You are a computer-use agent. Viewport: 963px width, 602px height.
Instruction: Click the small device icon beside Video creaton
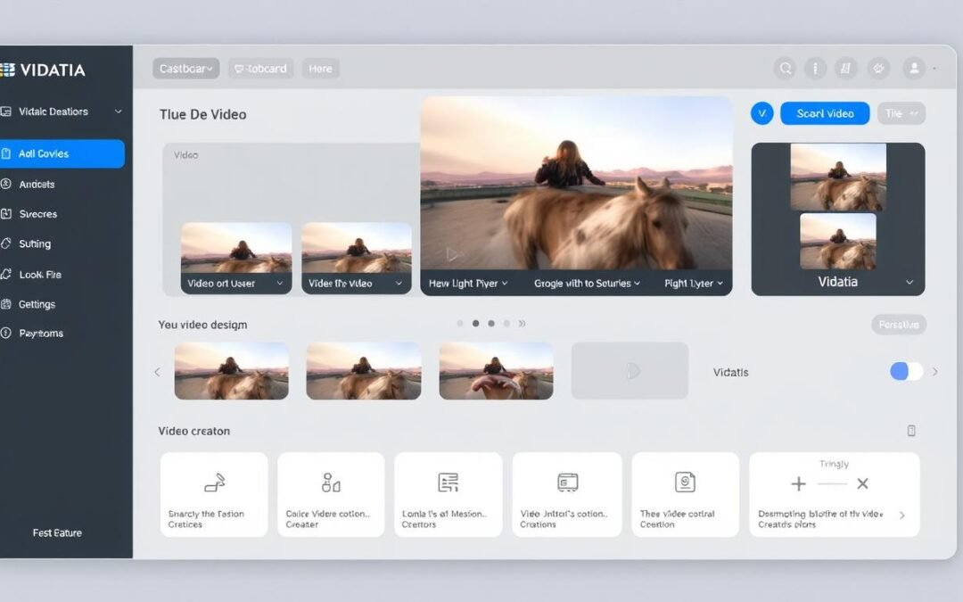click(x=911, y=431)
